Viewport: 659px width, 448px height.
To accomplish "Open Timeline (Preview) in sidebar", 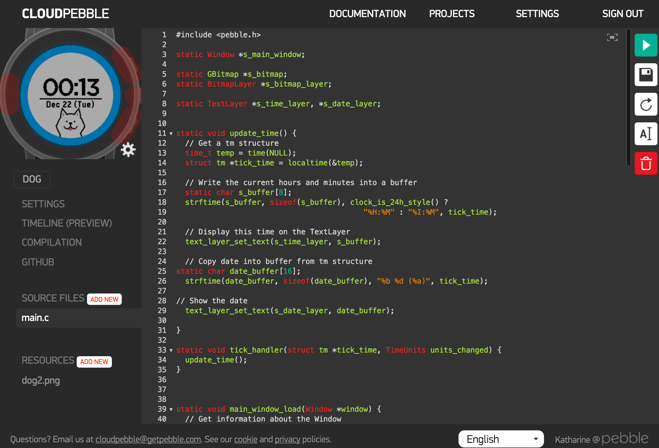I will point(67,223).
